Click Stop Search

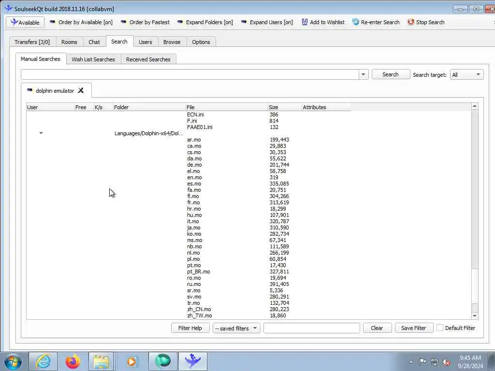point(426,22)
